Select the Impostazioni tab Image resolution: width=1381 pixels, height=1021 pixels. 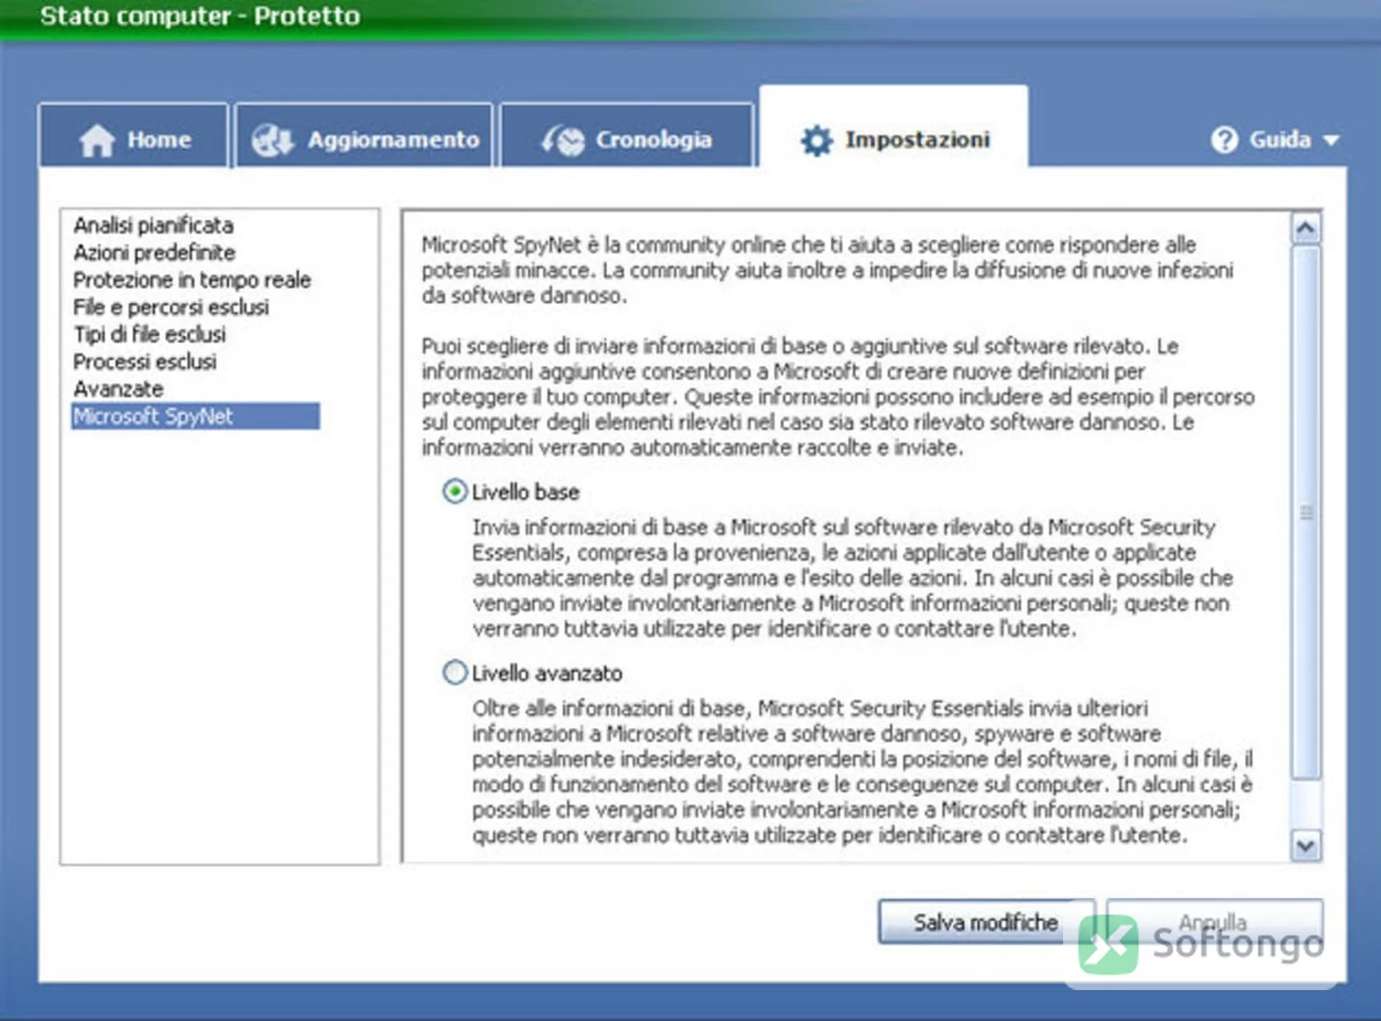(893, 128)
